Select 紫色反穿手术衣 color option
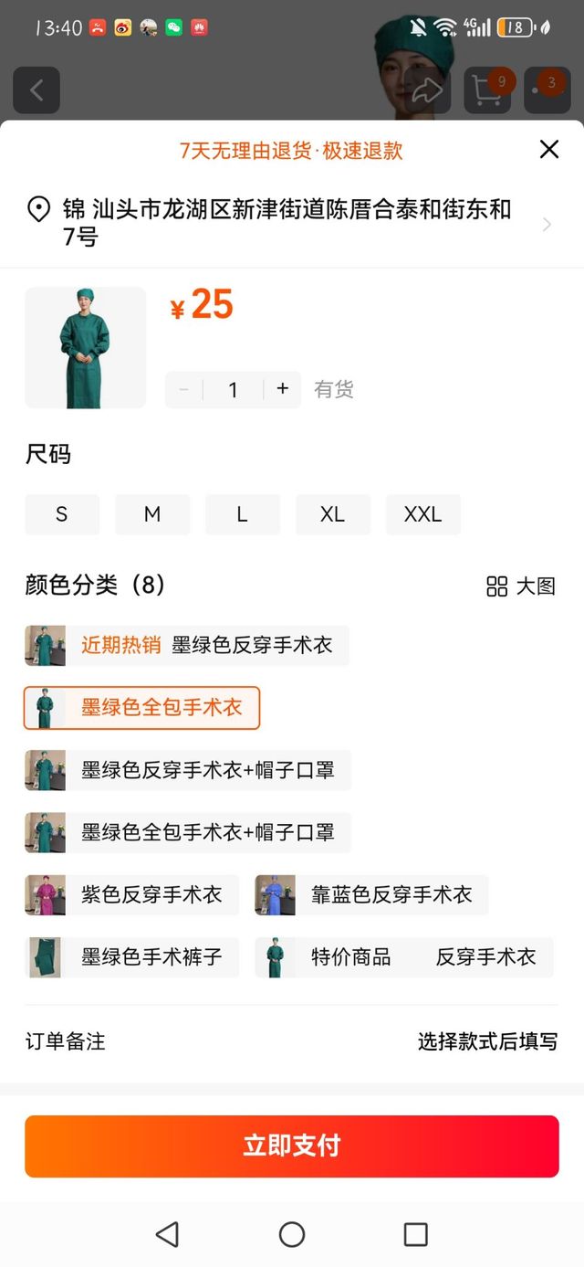The image size is (584, 1267). click(x=131, y=895)
